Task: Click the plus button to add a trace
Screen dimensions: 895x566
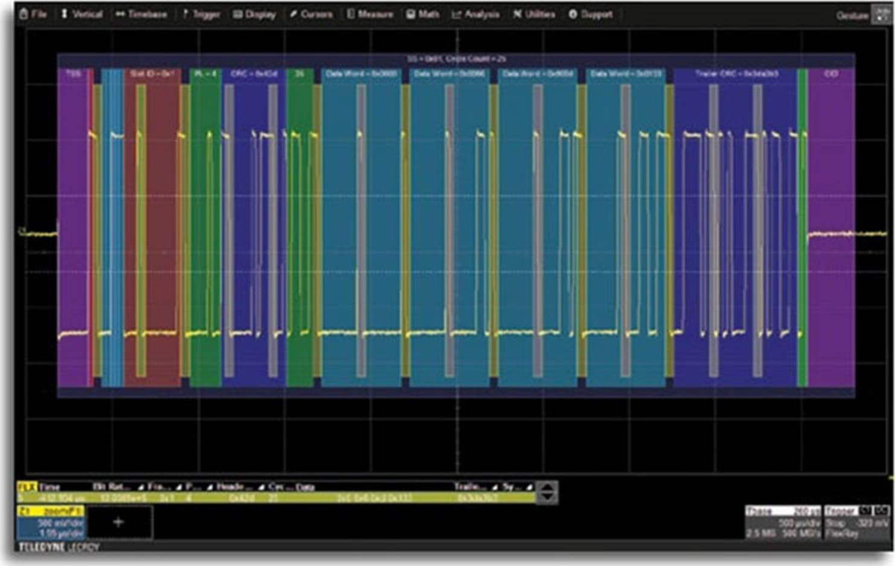Action: pos(119,522)
